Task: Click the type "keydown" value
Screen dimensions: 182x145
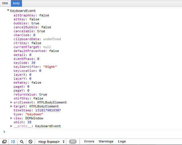Action: (x=34, y=114)
